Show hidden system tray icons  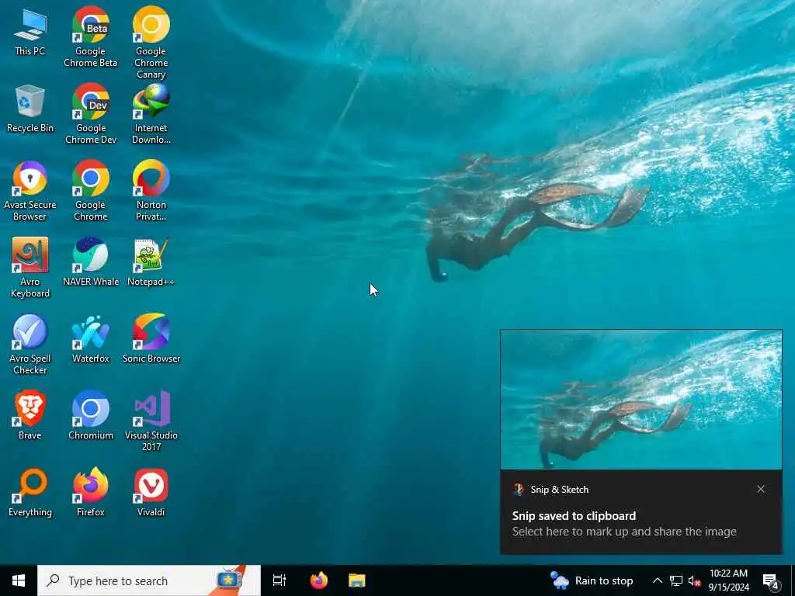tap(657, 580)
